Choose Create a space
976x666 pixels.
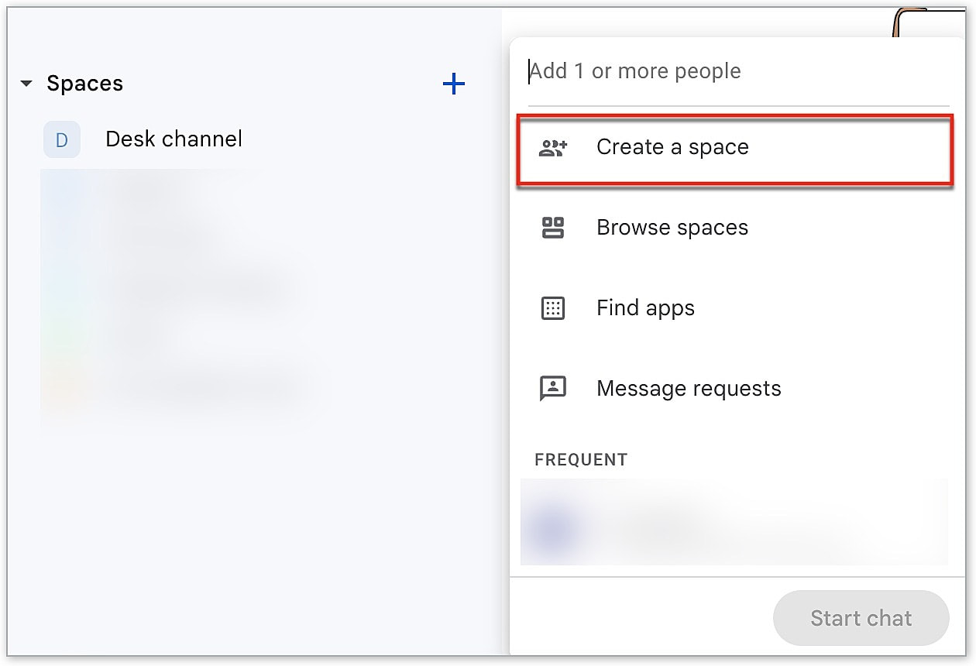coord(734,149)
